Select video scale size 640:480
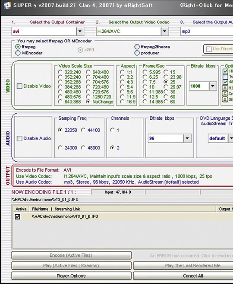The width and height of the screenshot is (233, 284). (x=88, y=72)
